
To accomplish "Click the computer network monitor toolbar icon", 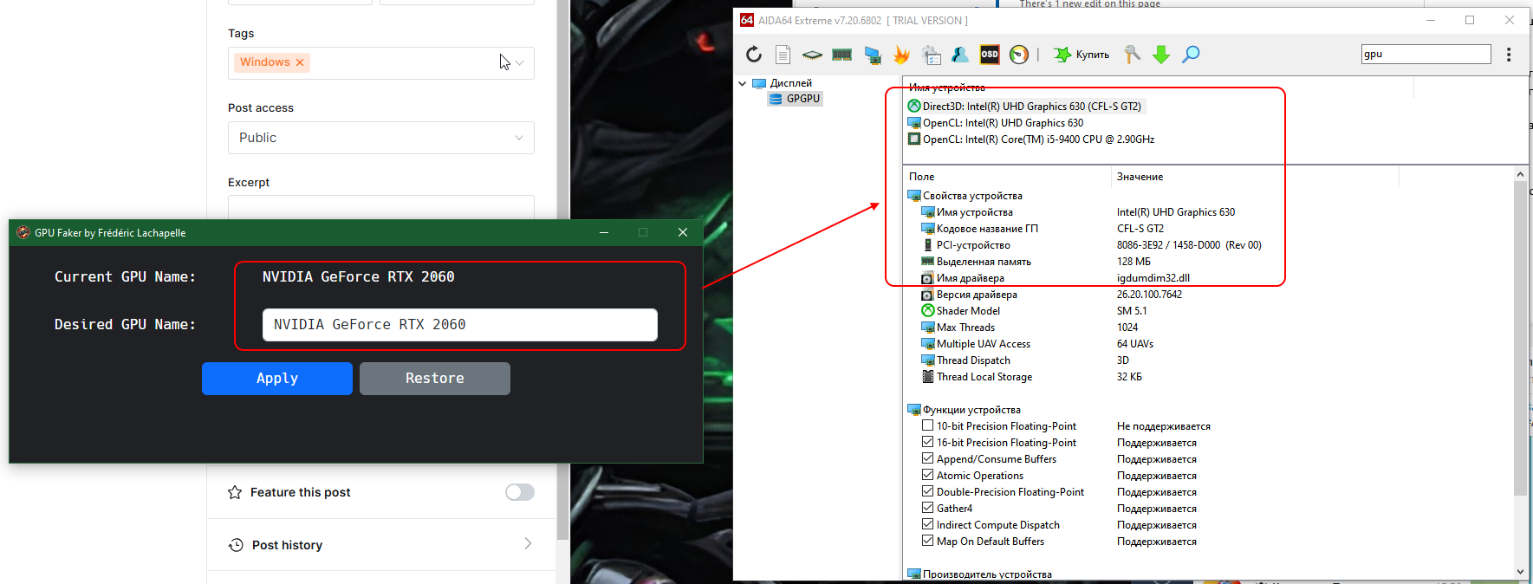I will 873,55.
